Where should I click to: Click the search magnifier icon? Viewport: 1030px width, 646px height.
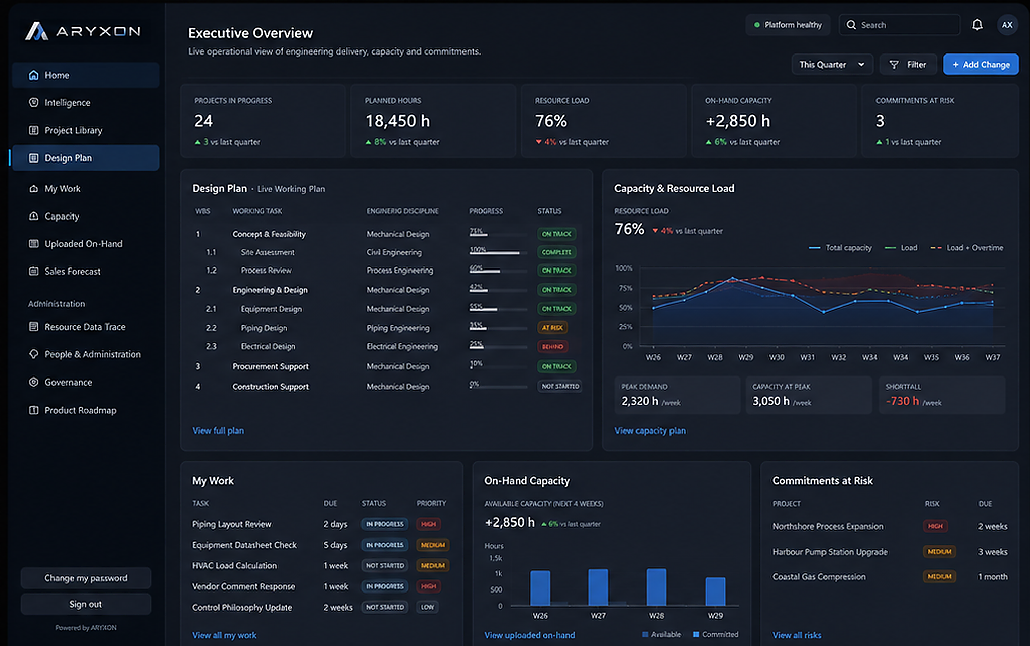point(851,25)
